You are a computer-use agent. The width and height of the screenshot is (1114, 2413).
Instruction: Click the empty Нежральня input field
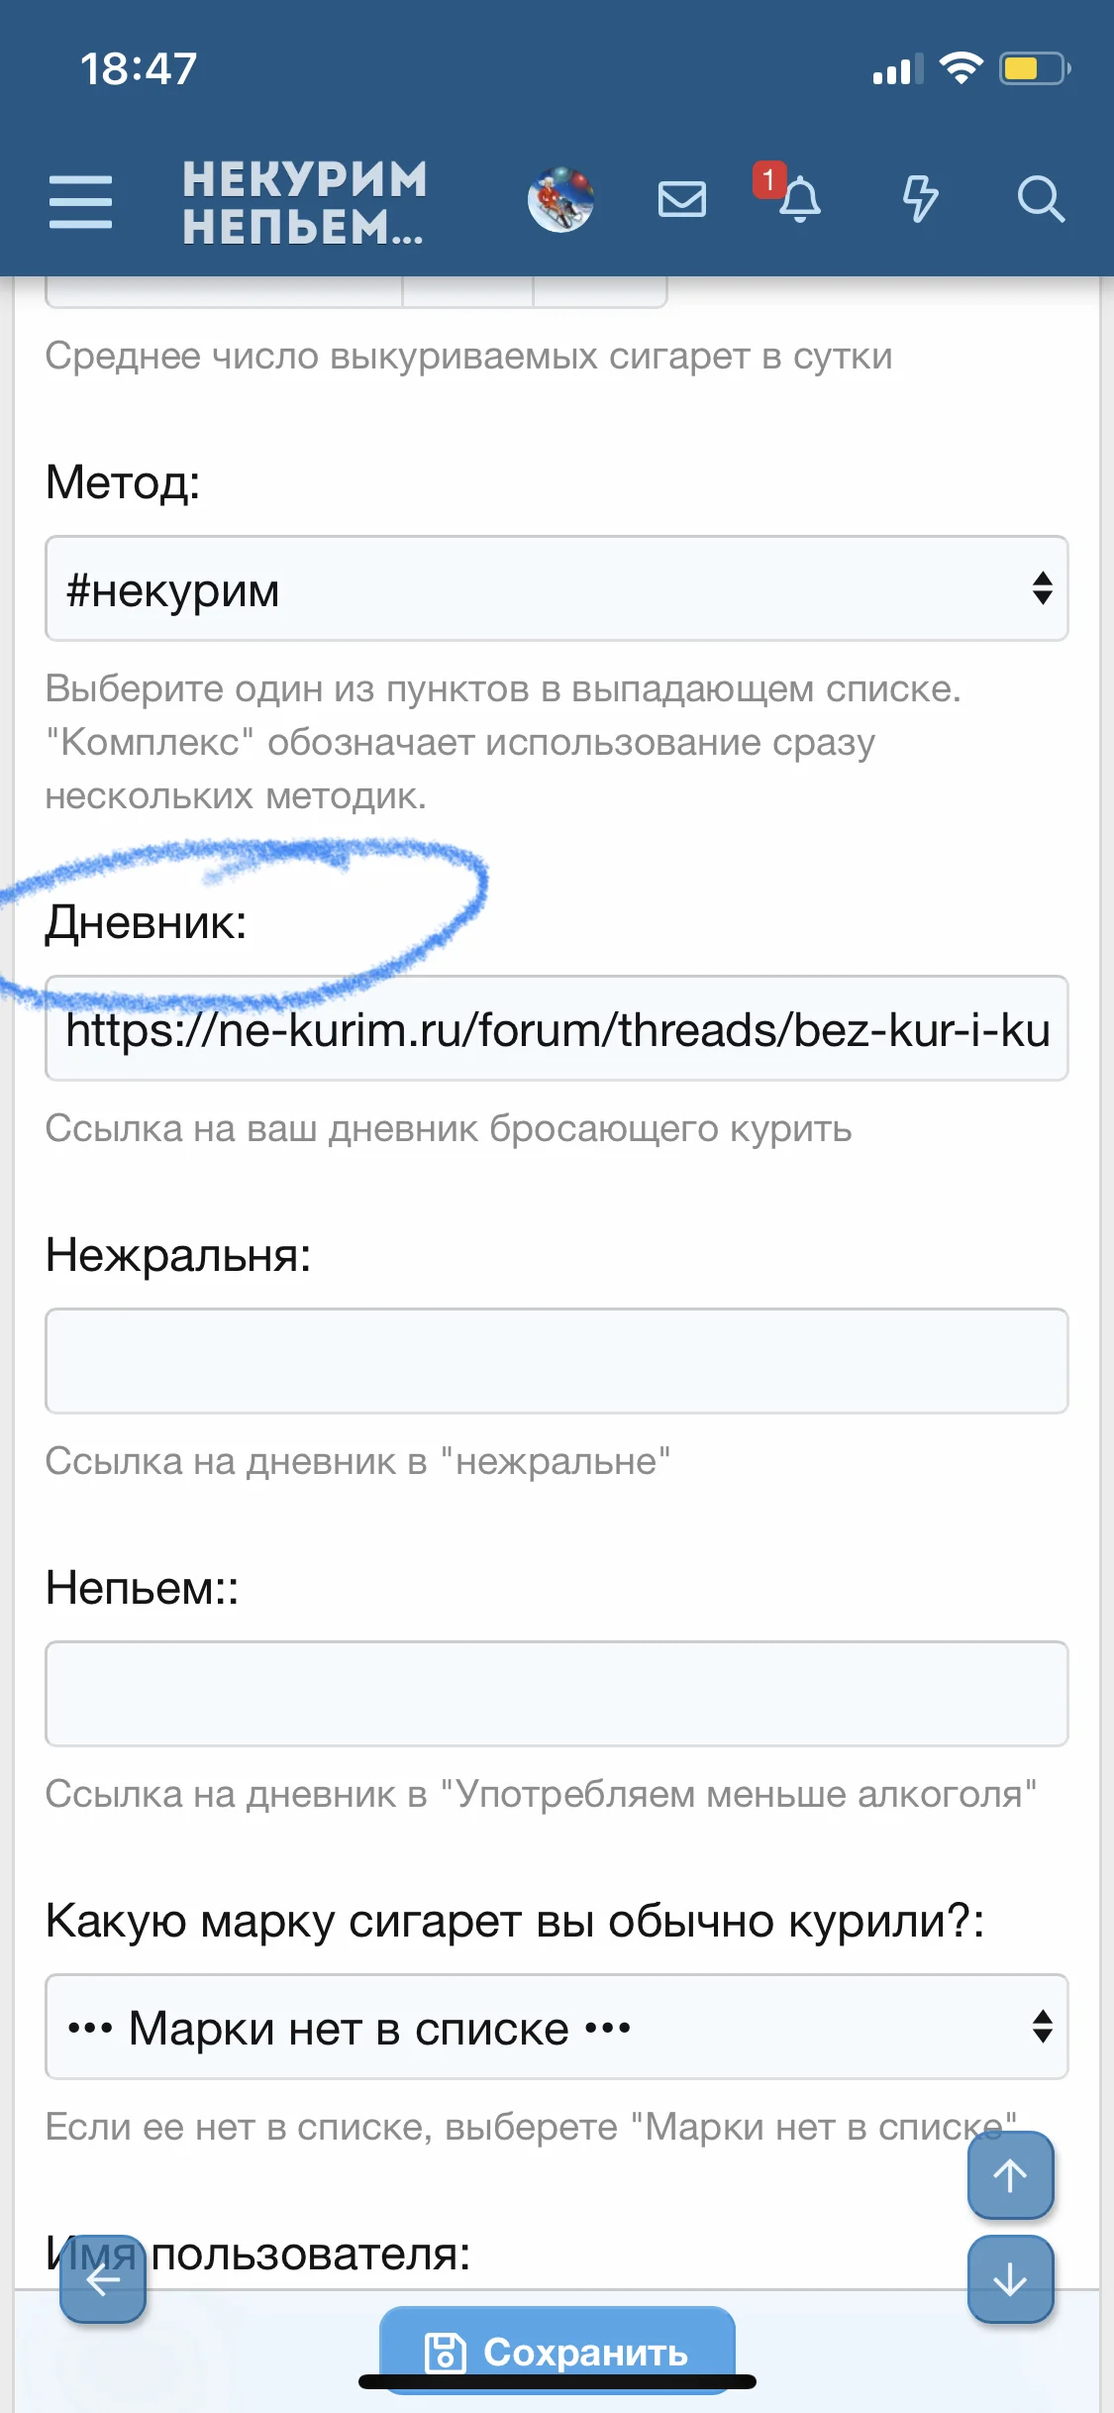point(557,1361)
